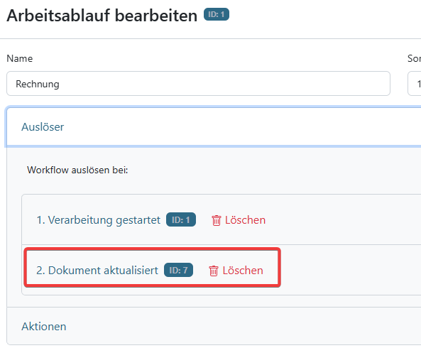Delete trigger 1 via its Löschen text
The image size is (421, 348).
[x=245, y=220]
